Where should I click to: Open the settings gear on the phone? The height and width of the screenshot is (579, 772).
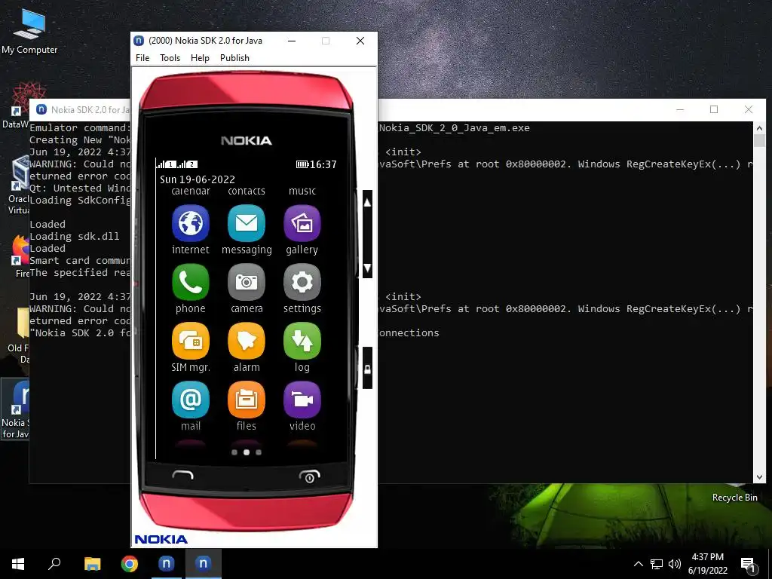pos(302,282)
